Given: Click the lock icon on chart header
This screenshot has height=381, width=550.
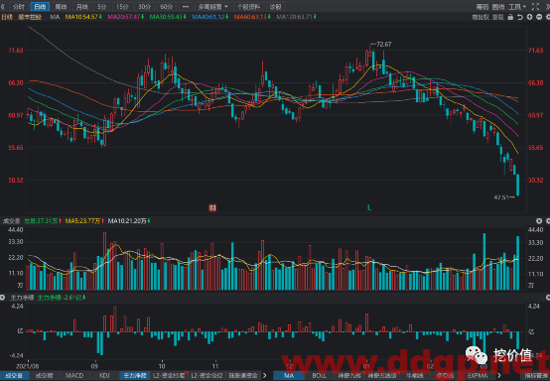Looking at the screenshot, I should (510, 17).
